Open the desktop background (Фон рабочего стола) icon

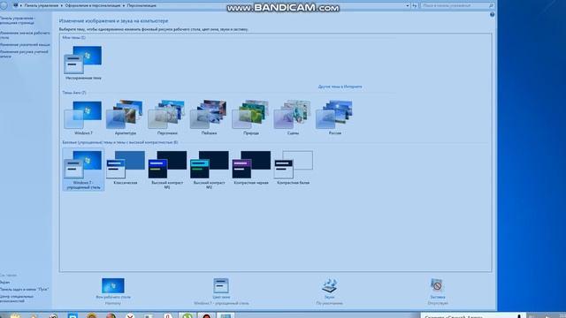(112, 286)
